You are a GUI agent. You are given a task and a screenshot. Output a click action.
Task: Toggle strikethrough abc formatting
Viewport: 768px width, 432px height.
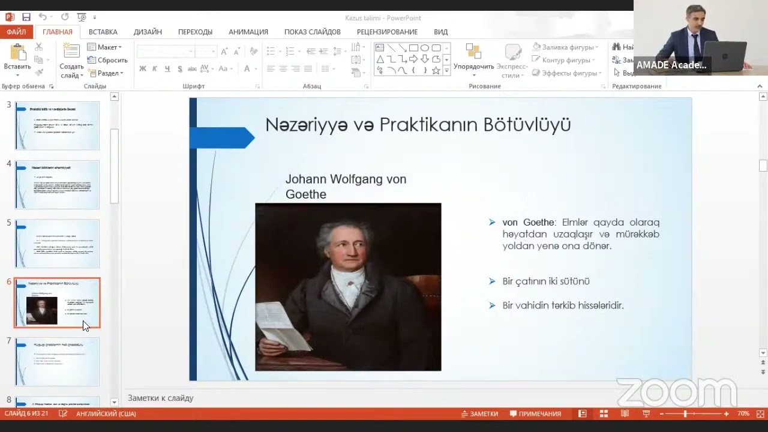click(192, 69)
